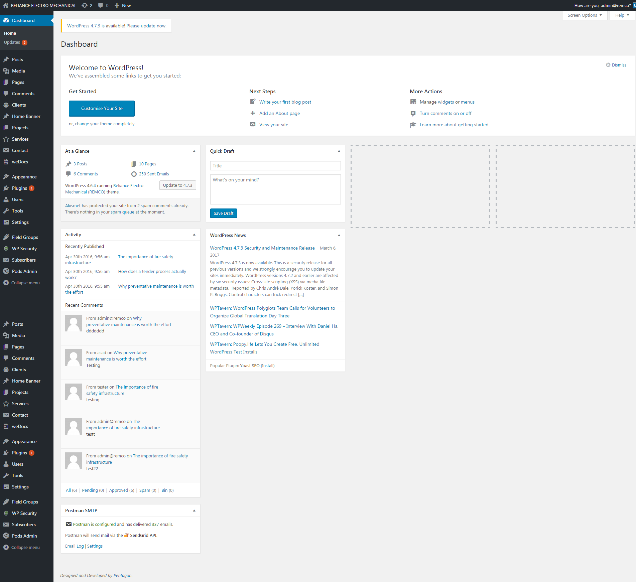Click the Media icon in the upper menu
The width and height of the screenshot is (636, 582).
[x=6, y=71]
